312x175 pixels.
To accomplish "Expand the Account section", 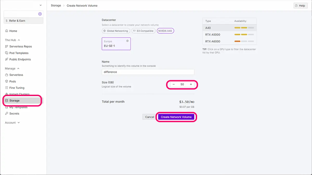I will [12, 123].
